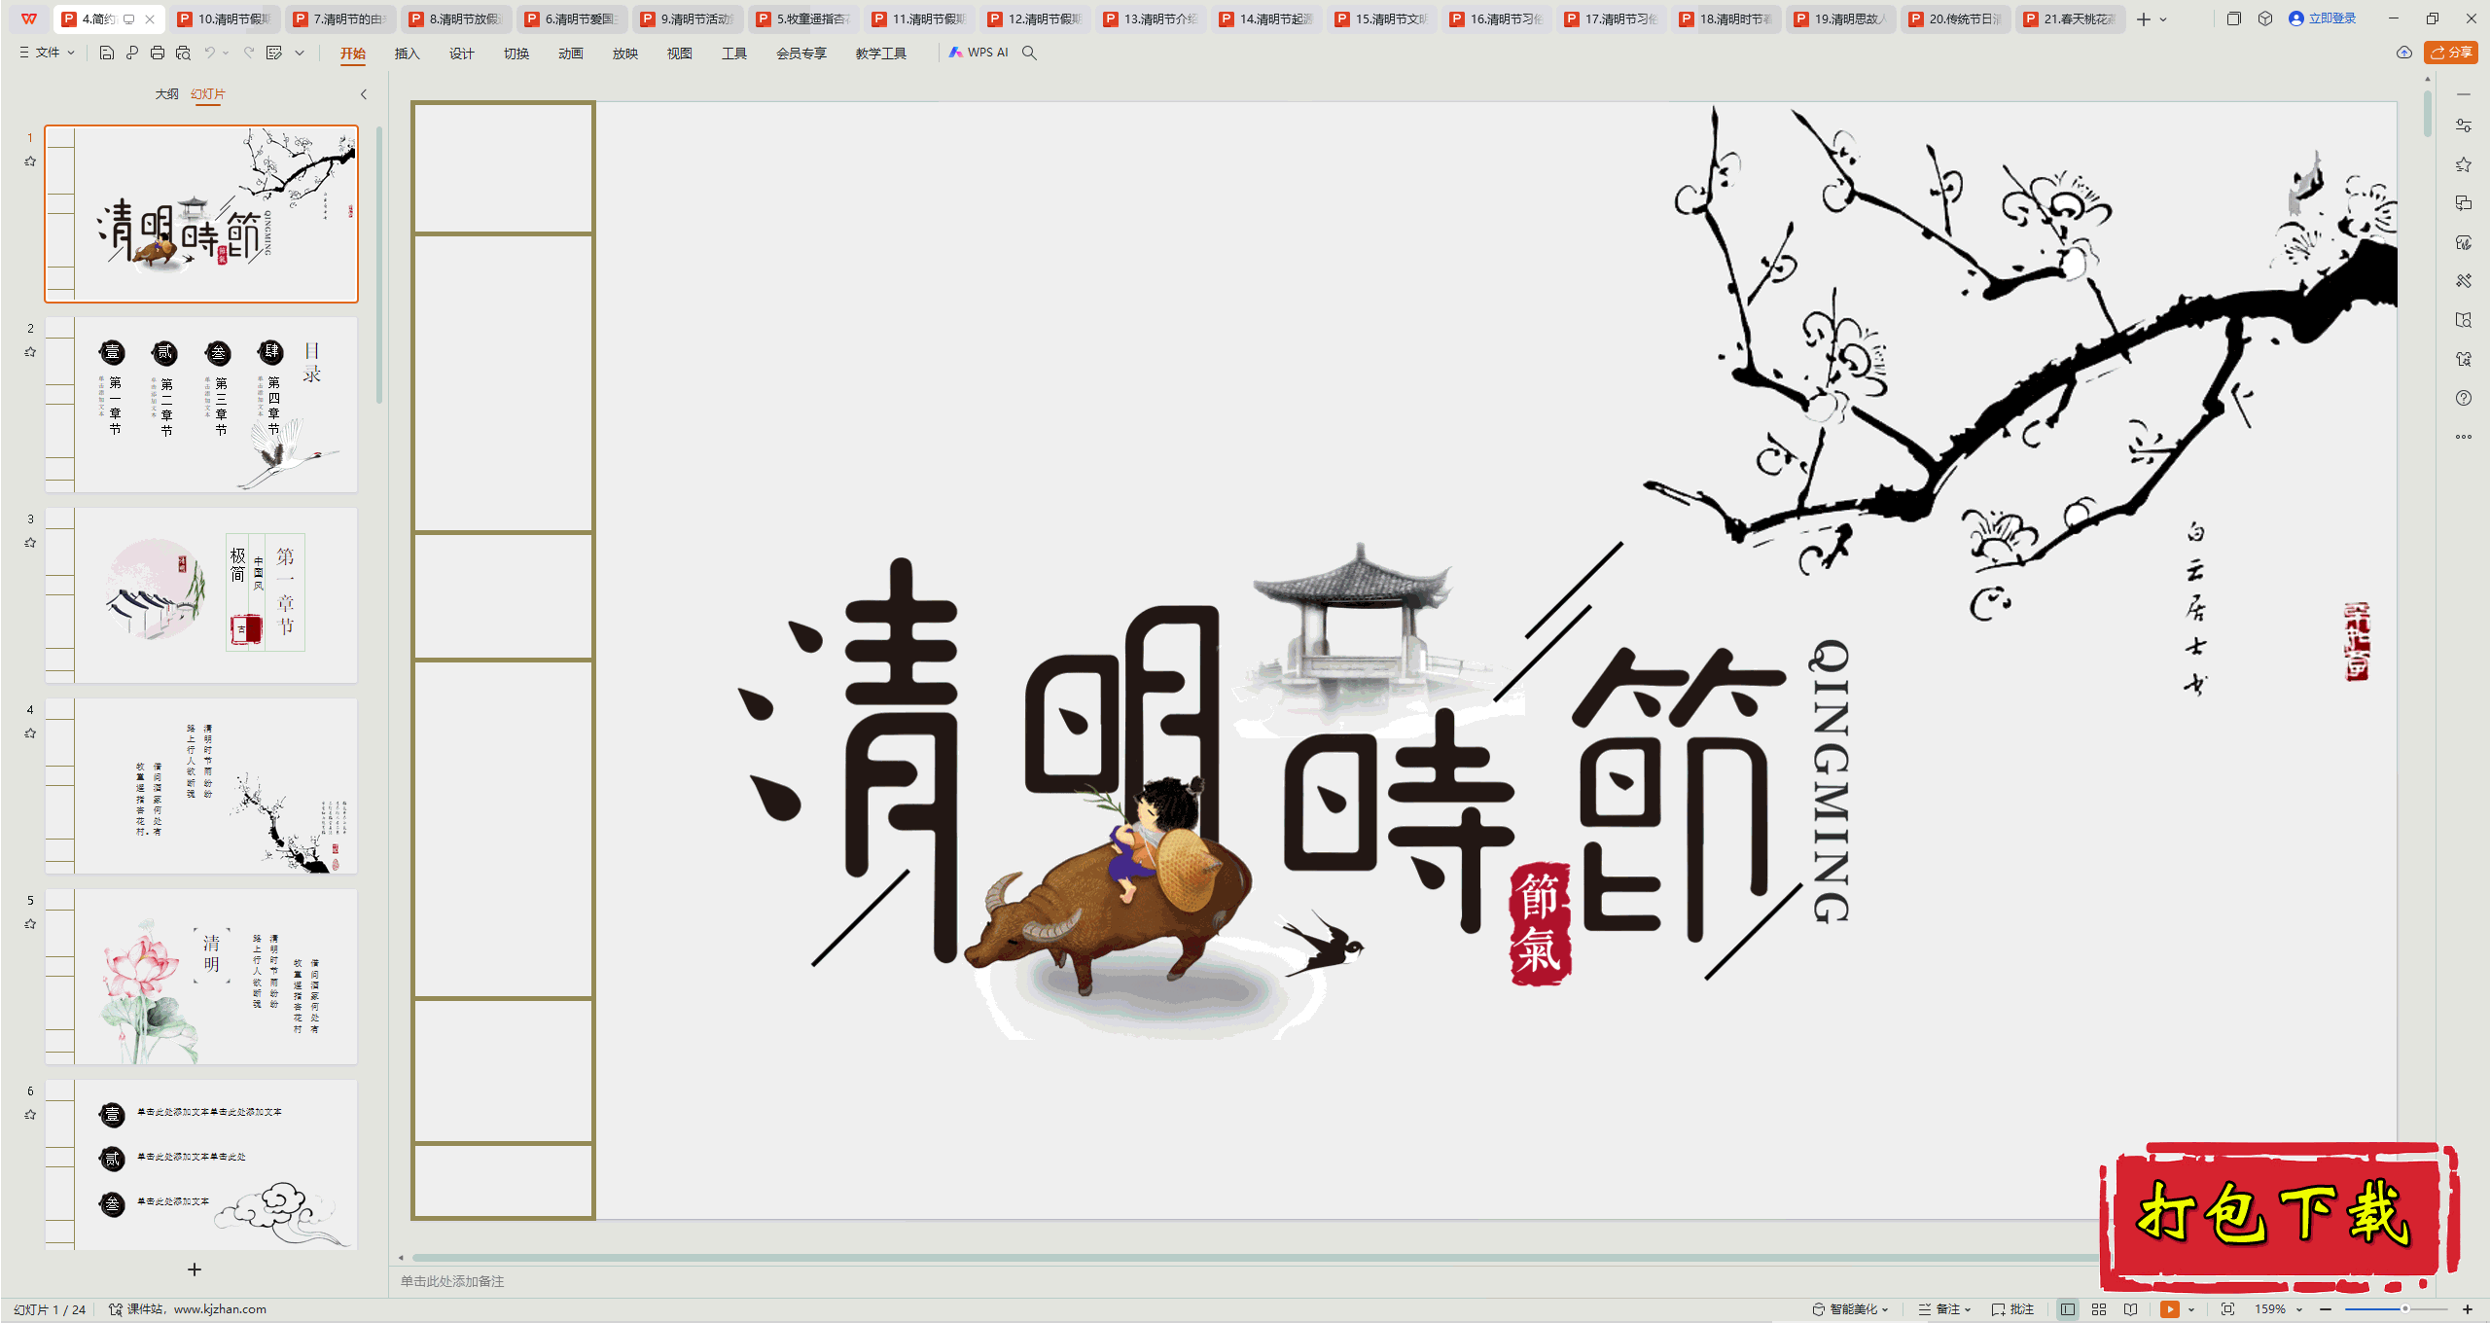Click the zoom in plus in status bar
The width and height of the screenshot is (2490, 1323).
[2468, 1309]
